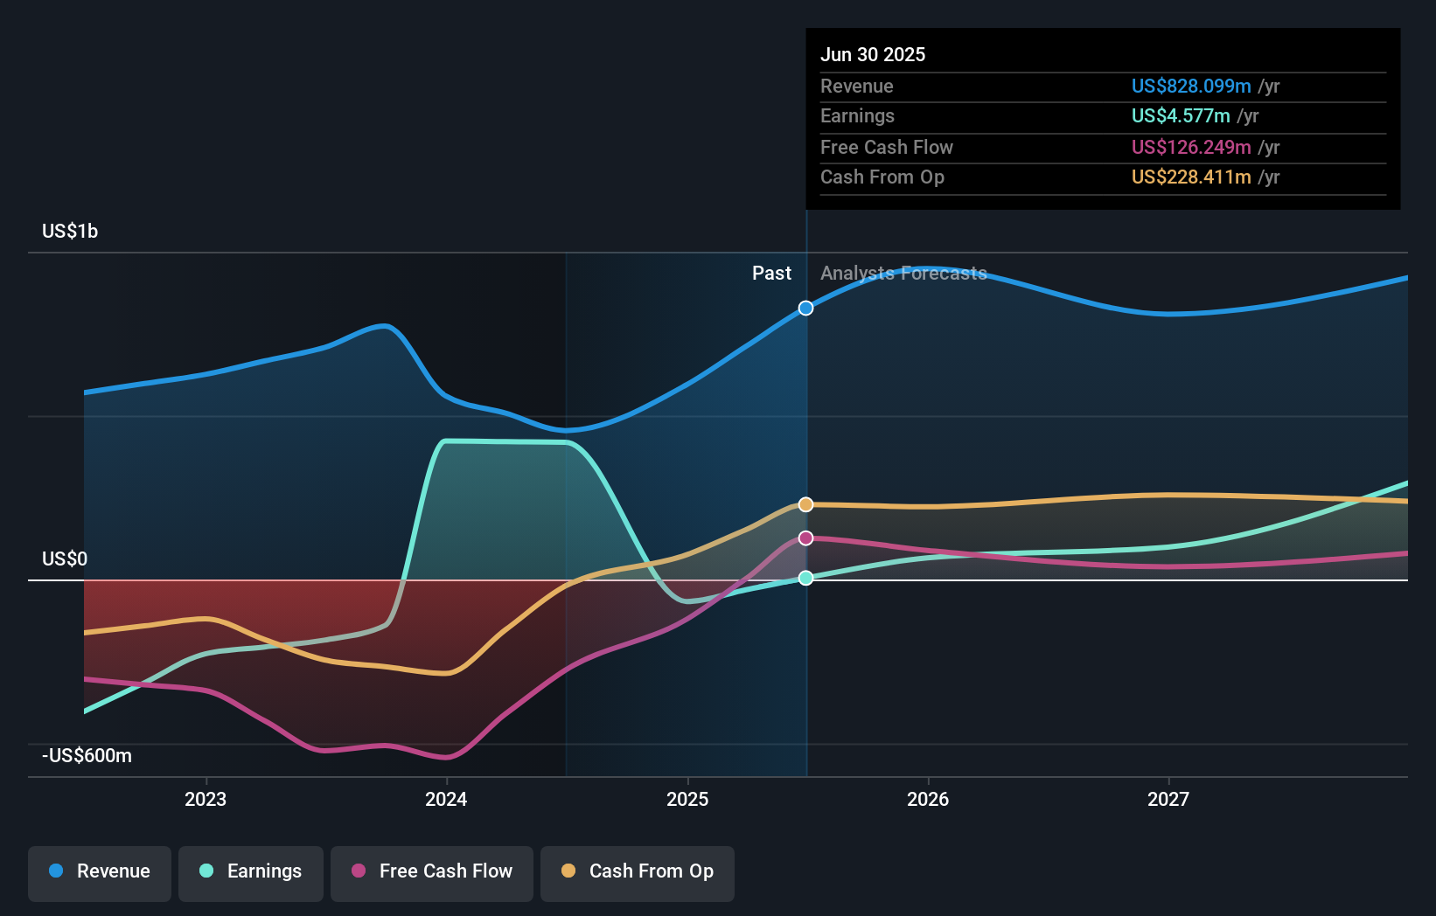Toggle the Earnings series in the legend

coord(251,871)
